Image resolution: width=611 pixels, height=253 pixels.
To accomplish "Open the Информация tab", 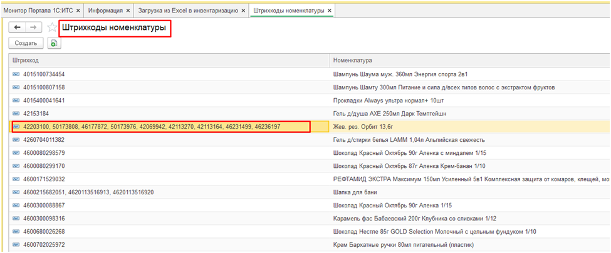I will tap(105, 11).
